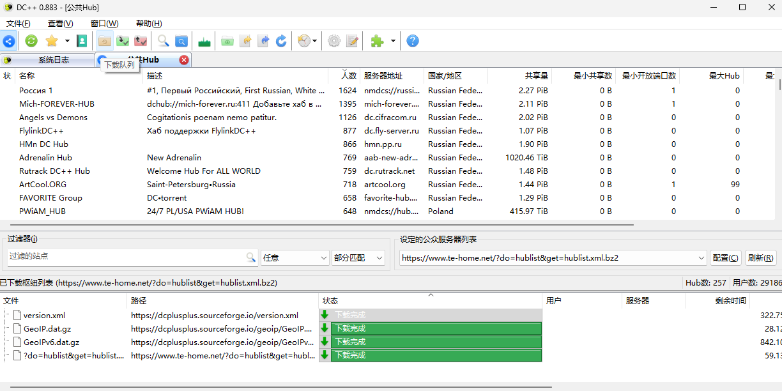
Task: Select the ArtCool.ORG hub row
Action: click(388, 185)
